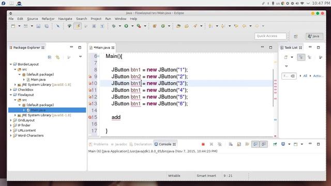Click New Task icon in Task List

[286, 57]
